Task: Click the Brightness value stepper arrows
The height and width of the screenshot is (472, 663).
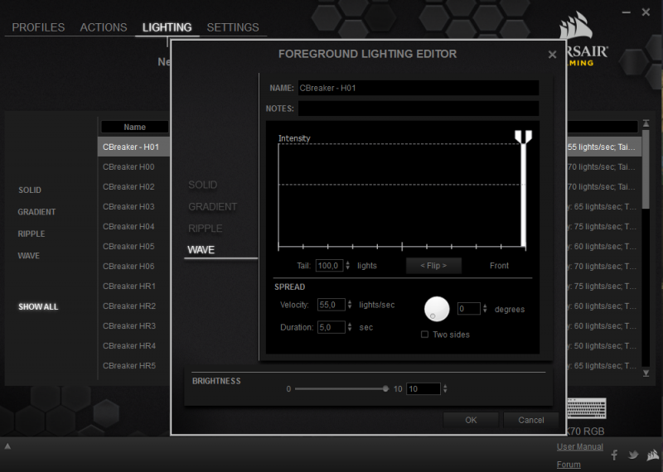Action: [445, 388]
